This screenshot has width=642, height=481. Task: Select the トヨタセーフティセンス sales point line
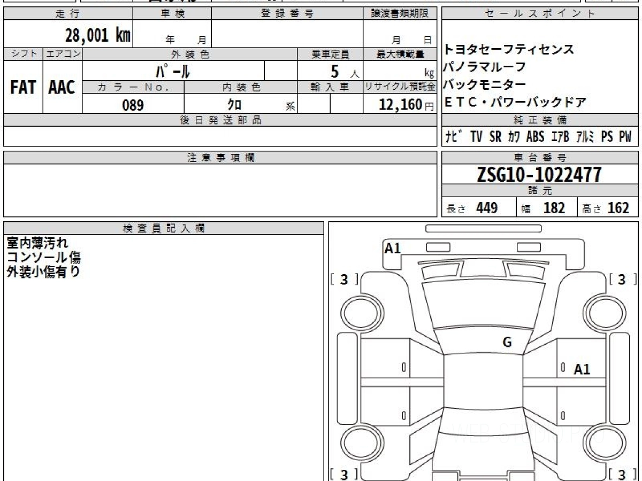(509, 50)
